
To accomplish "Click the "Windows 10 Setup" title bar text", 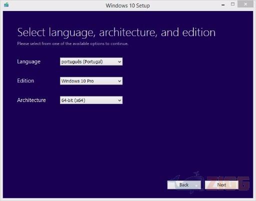I will (x=127, y=5).
